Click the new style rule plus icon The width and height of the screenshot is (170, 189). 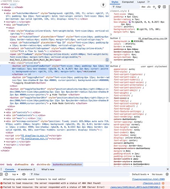coord(154,7)
